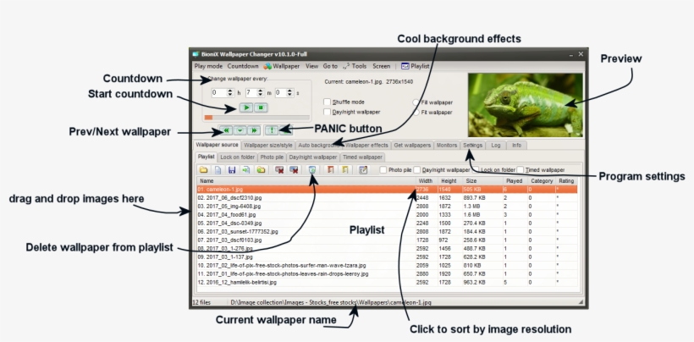Select row 12. 2016_12_hamilelik-belirtisi.jpg
694x342 pixels.
tap(387, 282)
